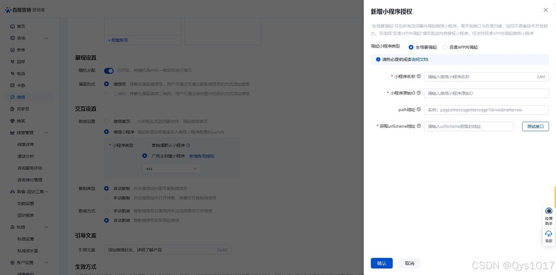Image resolution: width=556 pixels, height=275 pixels.
Task: Go to 卡券 in the sidebar
Action: 20,86
